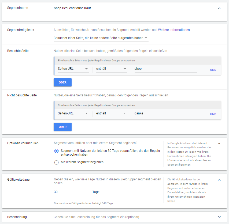Select 'Segment mit Nutzern der letzten 30 Tage vorausfüllen'

coord(56,151)
